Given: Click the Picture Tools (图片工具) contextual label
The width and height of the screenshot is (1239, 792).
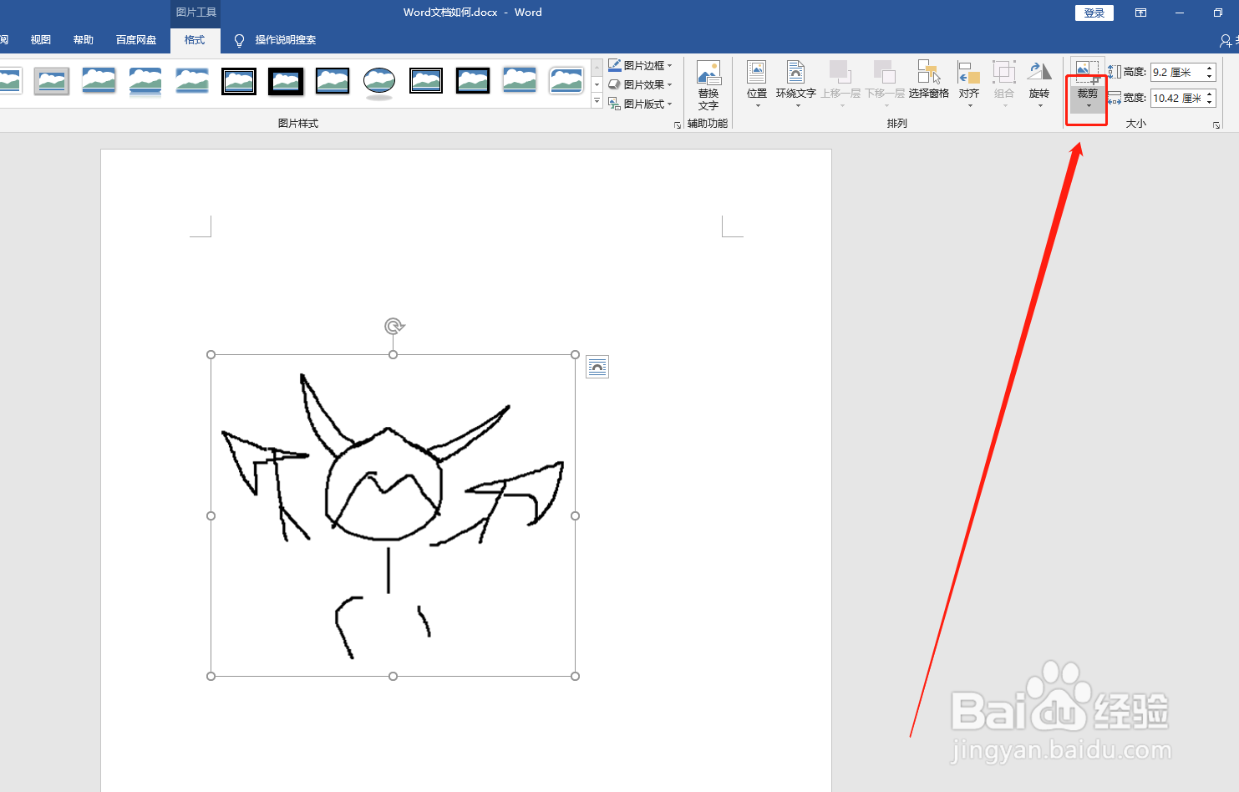Looking at the screenshot, I should click(x=196, y=13).
